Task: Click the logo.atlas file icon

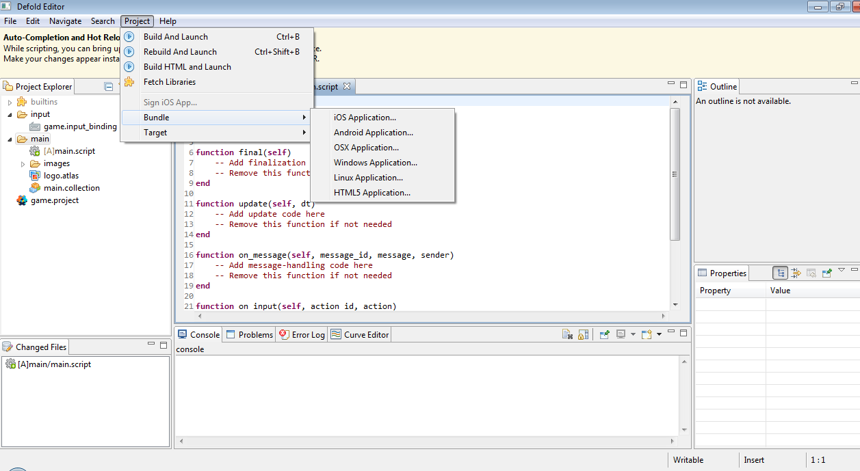Action: tap(35, 176)
